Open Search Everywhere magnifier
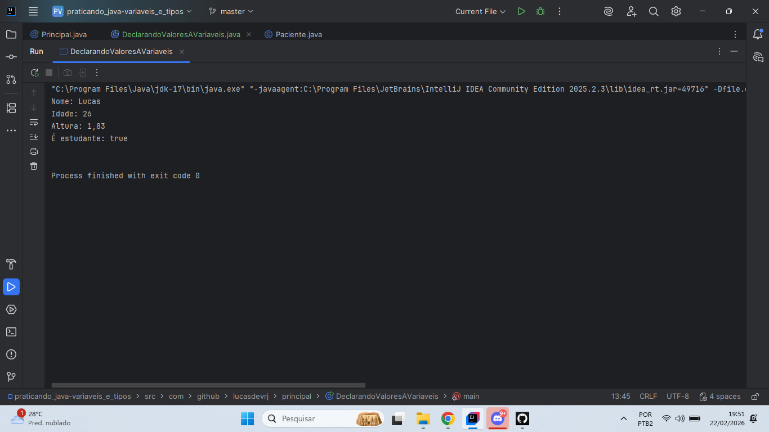 click(654, 11)
